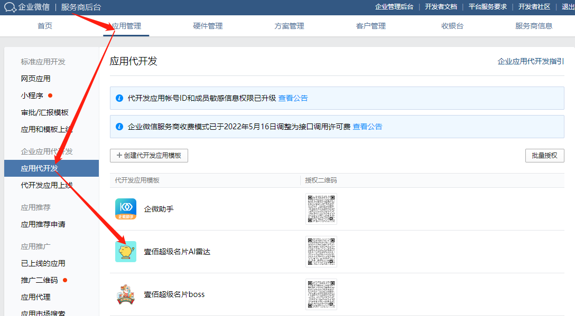
Task: Click the 壹佰超级名片boss template name
Action: click(x=174, y=294)
